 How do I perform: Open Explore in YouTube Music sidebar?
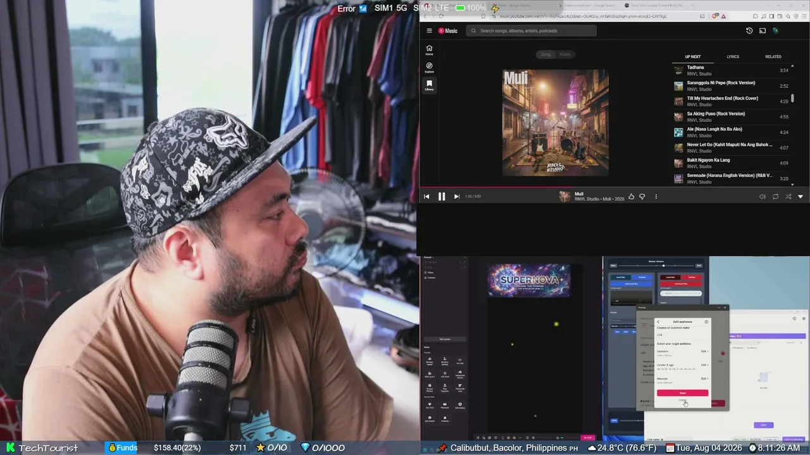pyautogui.click(x=429, y=68)
